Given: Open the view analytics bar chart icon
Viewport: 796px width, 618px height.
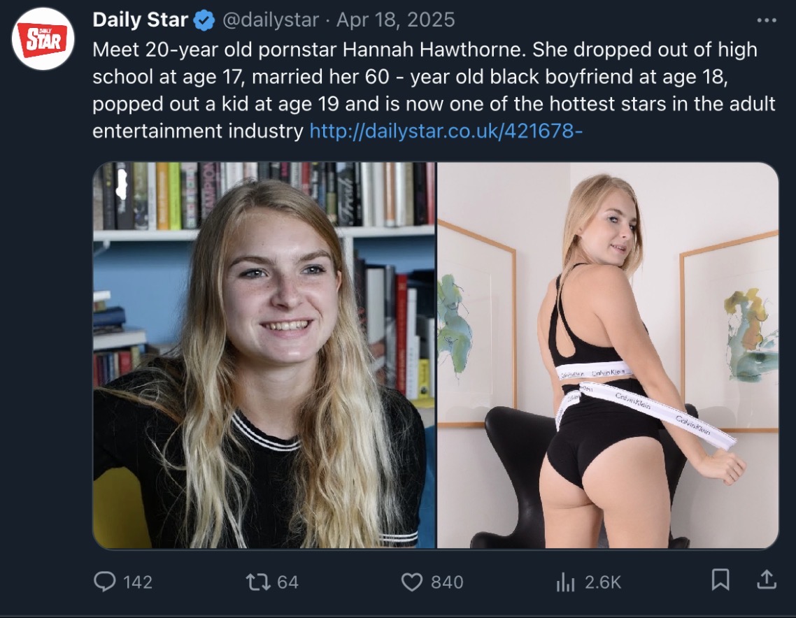Looking at the screenshot, I should tap(566, 582).
